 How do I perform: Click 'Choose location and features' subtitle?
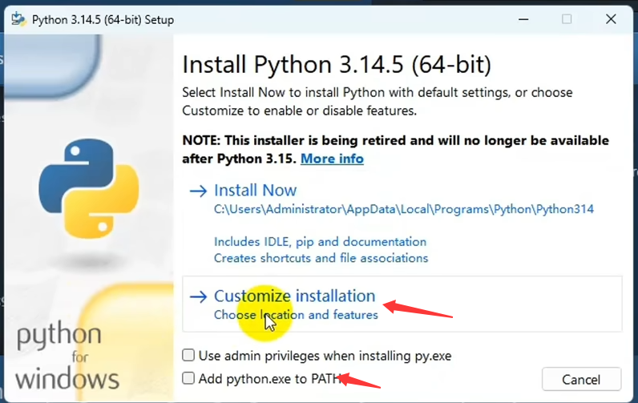(x=296, y=315)
